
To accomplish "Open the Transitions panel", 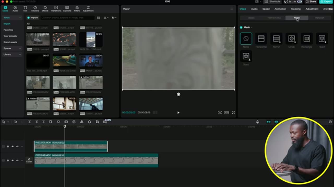I will (x=56, y=9).
